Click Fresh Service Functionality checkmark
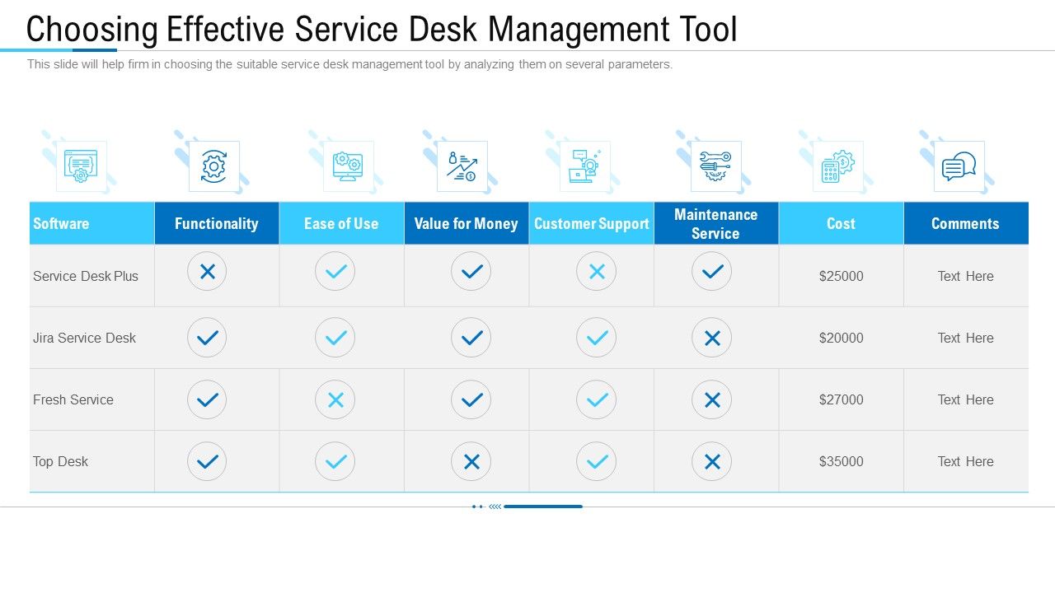Screen dimensions: 1055x593 point(207,400)
